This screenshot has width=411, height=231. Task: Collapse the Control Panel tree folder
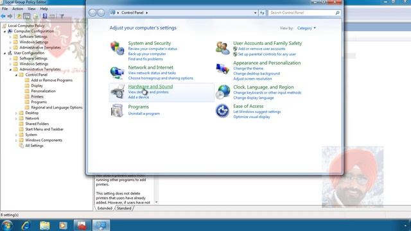pos(16,75)
